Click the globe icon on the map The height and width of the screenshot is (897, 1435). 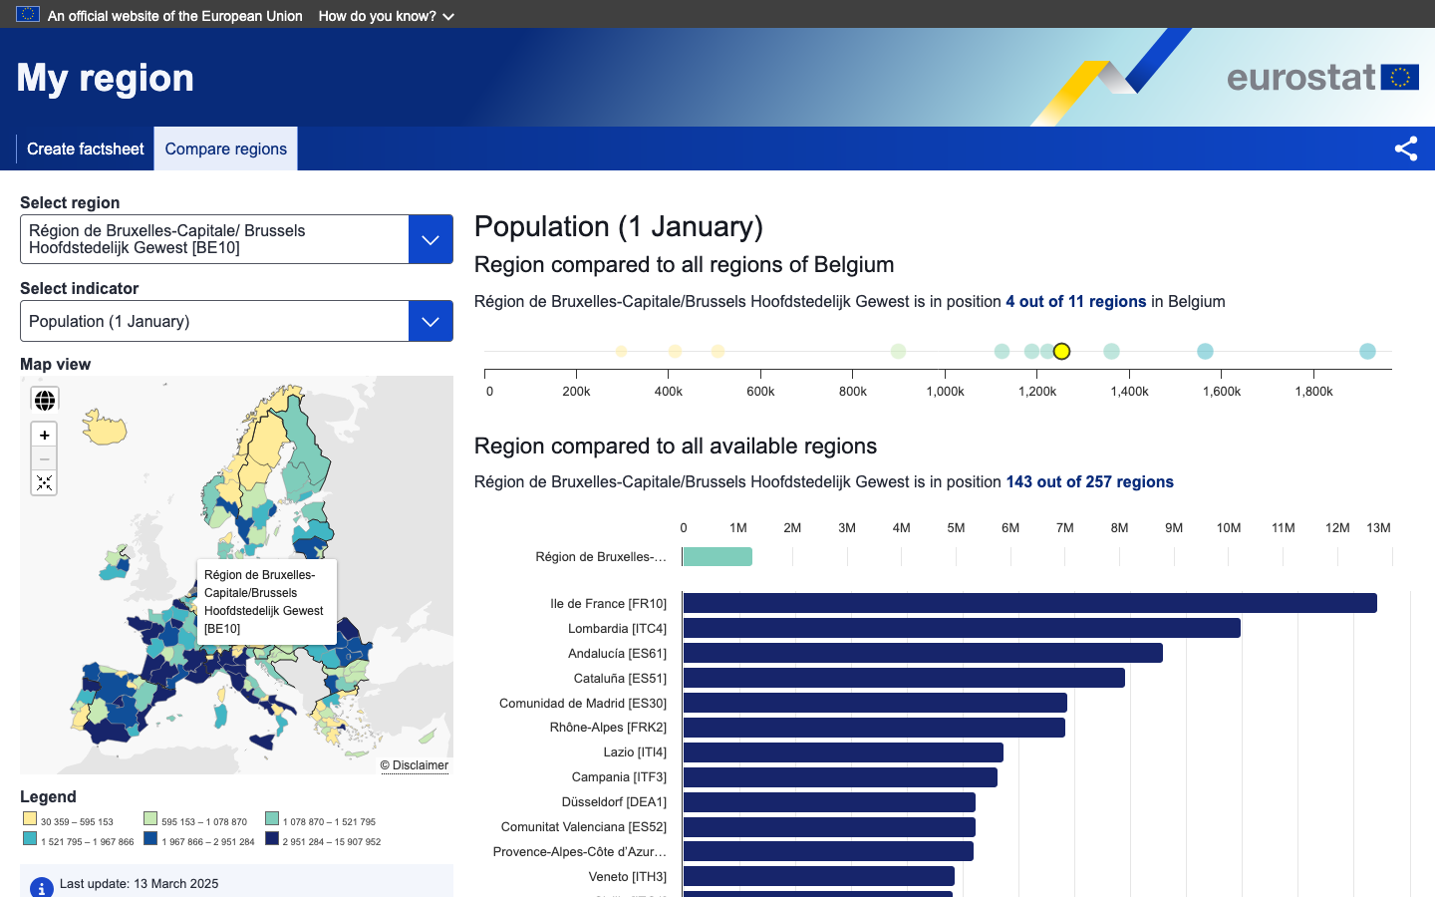[x=44, y=400]
